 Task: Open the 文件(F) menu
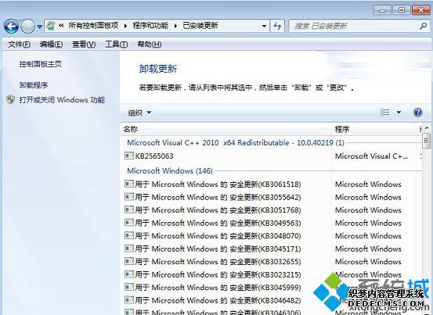19,44
